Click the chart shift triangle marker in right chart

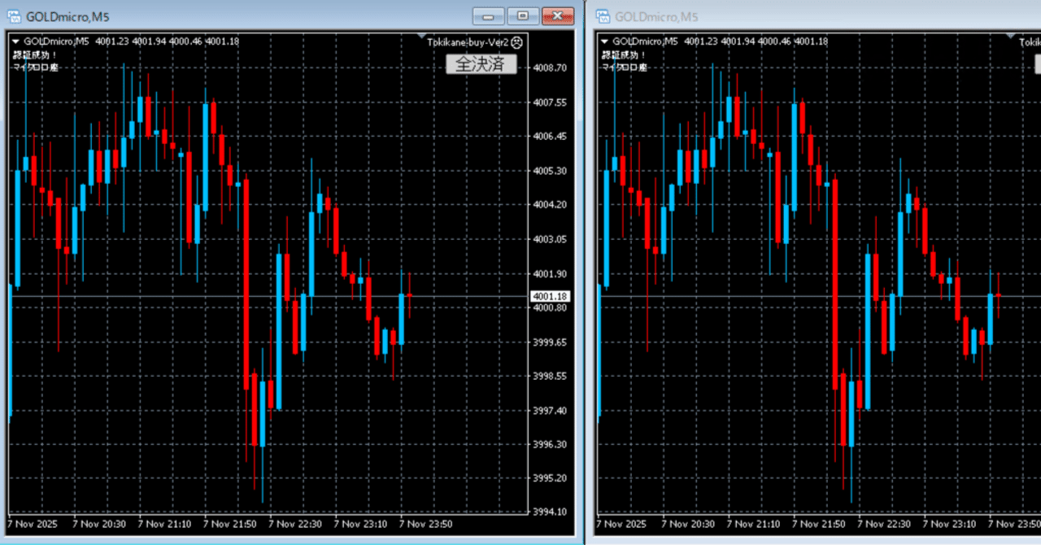(x=1011, y=36)
